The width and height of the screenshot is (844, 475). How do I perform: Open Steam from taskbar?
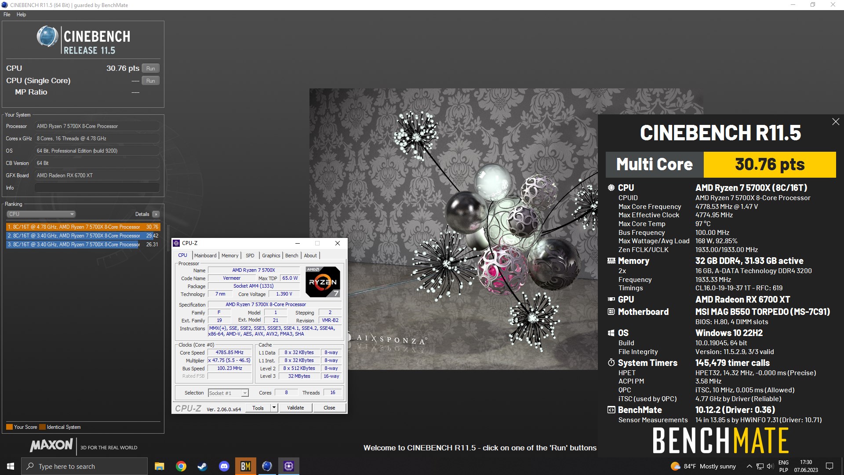pyautogui.click(x=202, y=466)
